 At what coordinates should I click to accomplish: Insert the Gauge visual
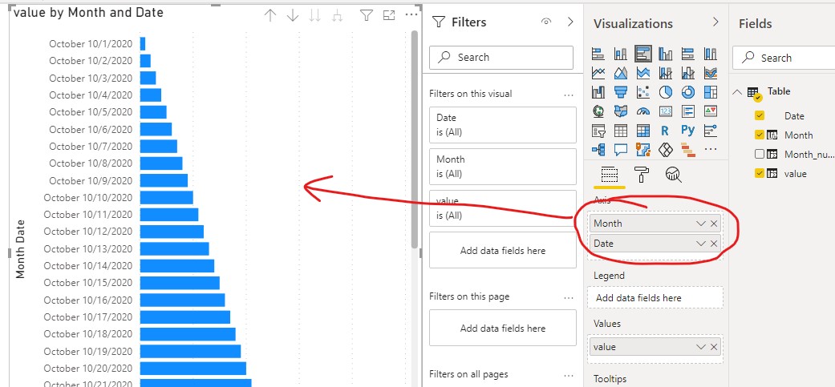[643, 111]
